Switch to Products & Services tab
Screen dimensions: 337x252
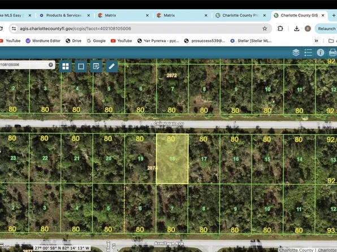[x=64, y=15]
